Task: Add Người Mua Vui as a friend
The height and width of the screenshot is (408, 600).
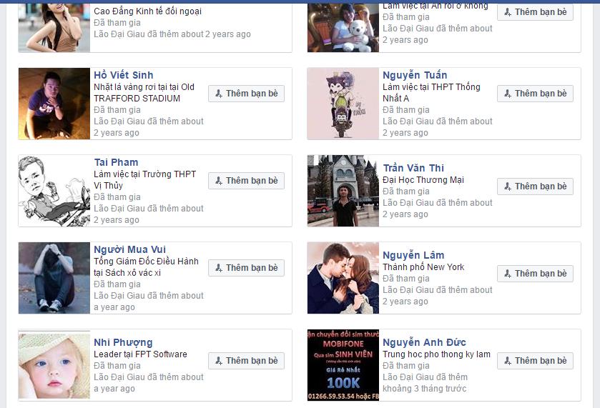Action: [247, 268]
